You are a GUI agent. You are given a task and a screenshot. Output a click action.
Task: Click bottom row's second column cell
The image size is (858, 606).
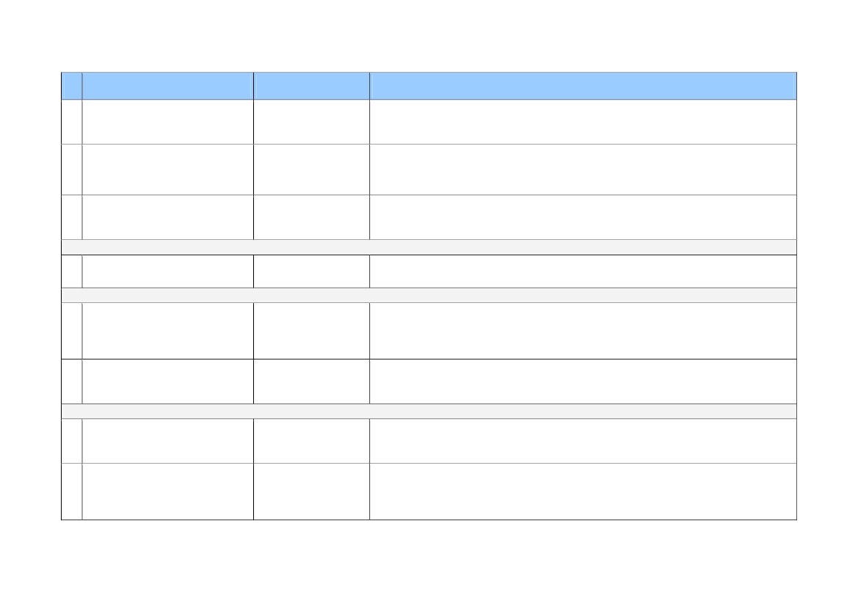click(168, 492)
